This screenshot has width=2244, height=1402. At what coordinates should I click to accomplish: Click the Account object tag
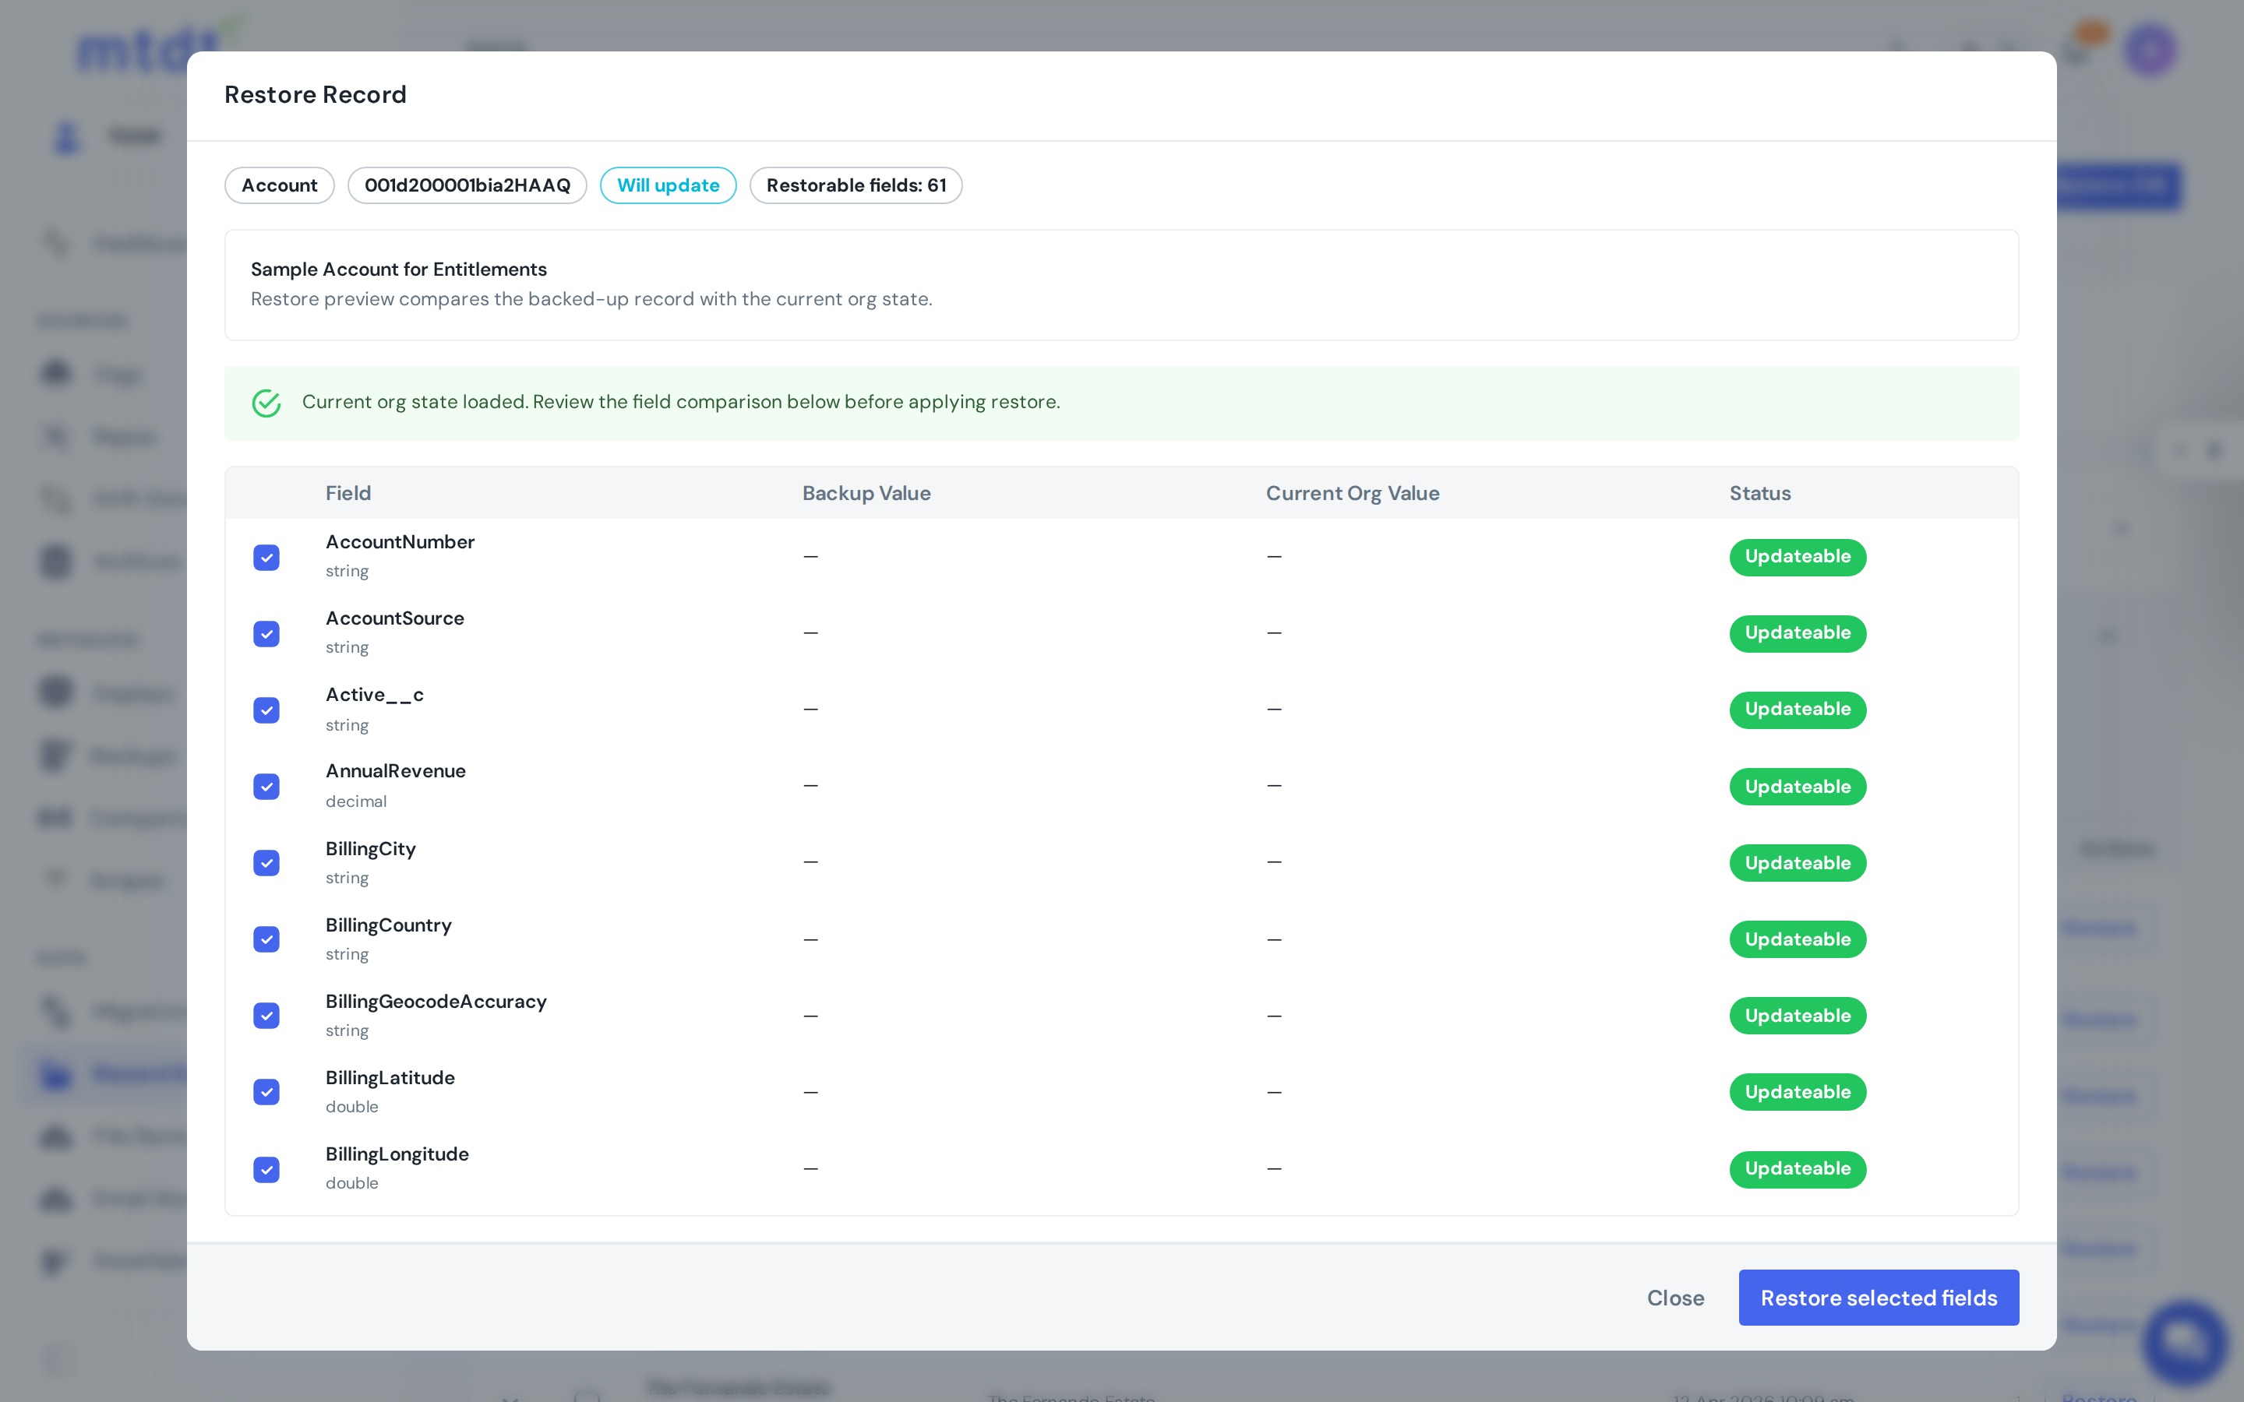pyautogui.click(x=279, y=185)
